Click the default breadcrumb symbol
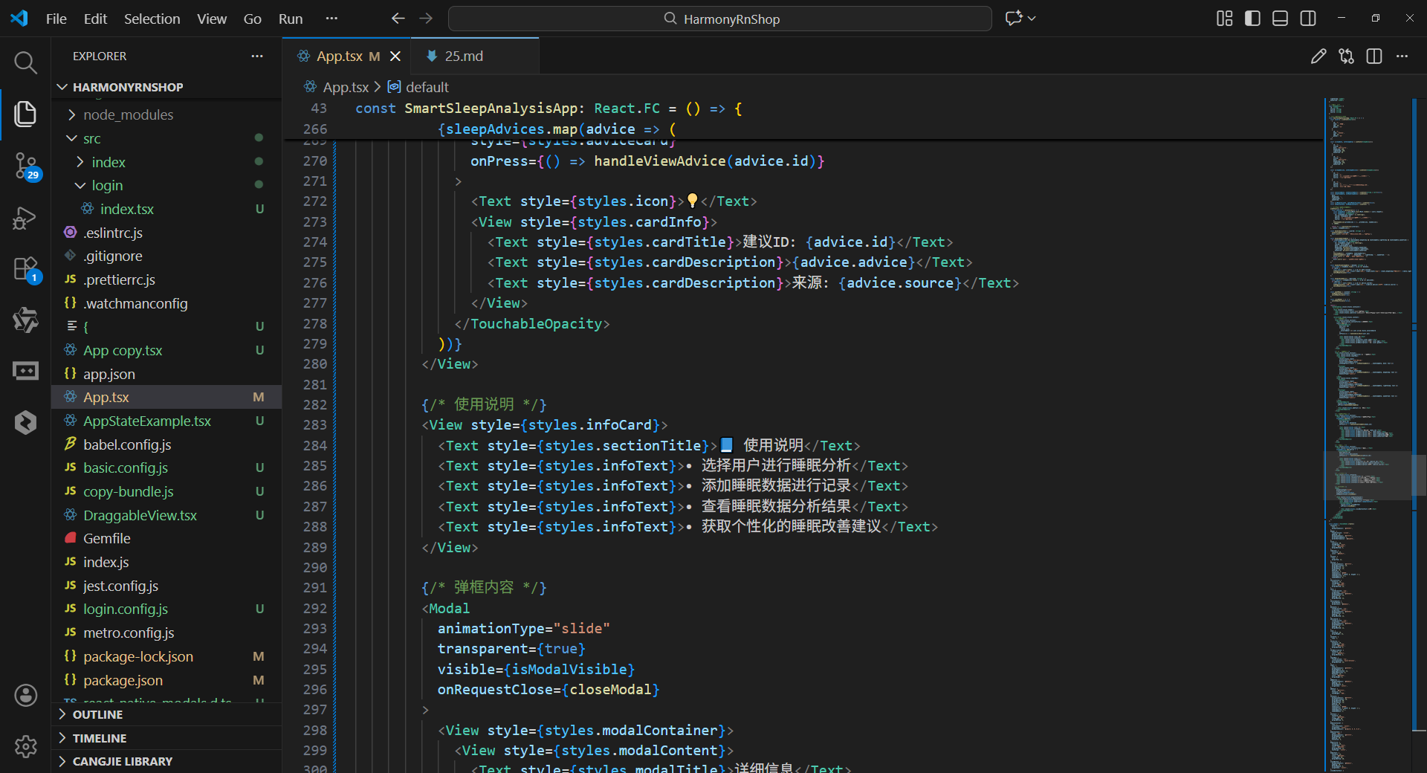This screenshot has height=773, width=1427. coord(427,87)
